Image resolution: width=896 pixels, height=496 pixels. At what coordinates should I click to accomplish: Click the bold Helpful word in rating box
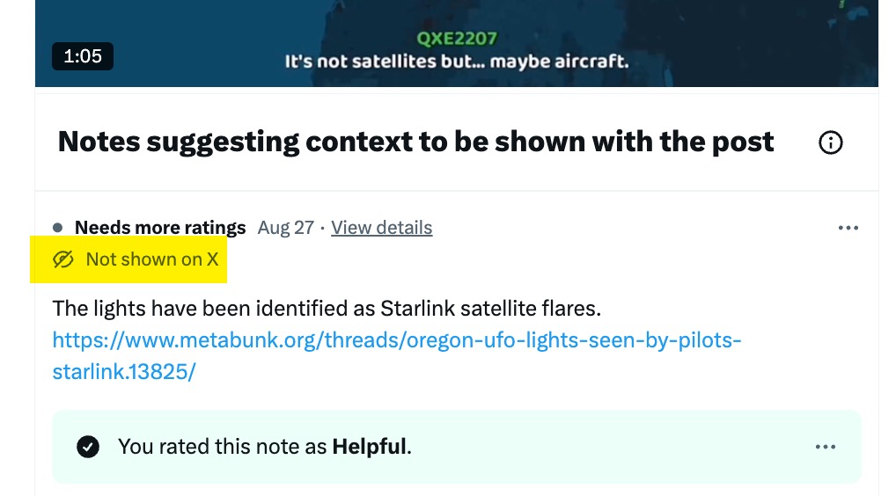coord(369,447)
